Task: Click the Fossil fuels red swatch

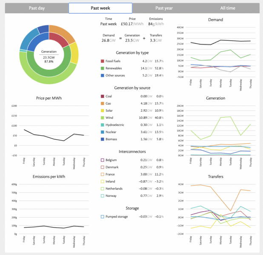Action: coord(102,61)
